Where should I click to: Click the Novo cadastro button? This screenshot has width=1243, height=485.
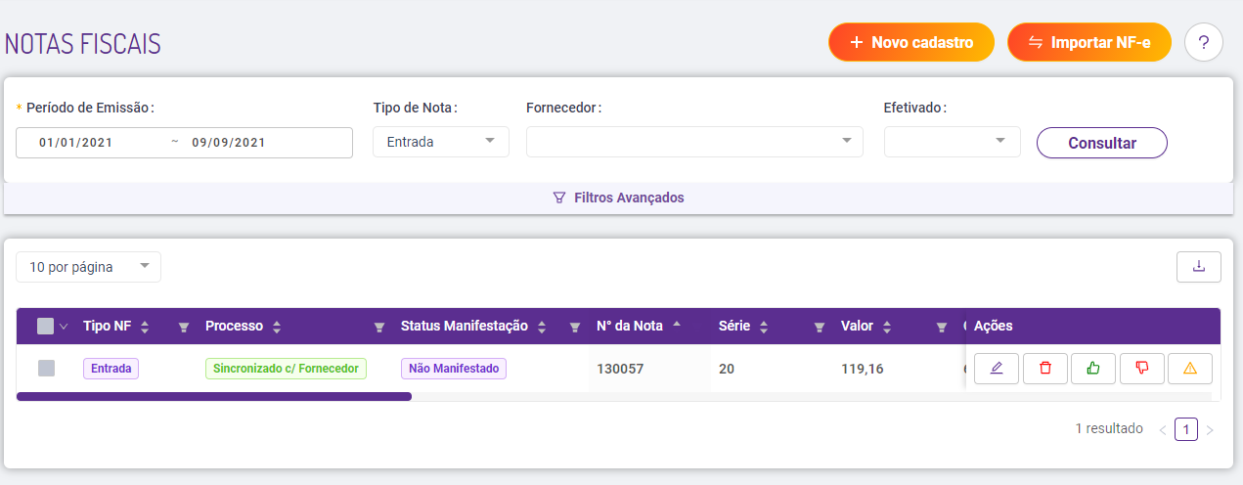[x=910, y=43]
